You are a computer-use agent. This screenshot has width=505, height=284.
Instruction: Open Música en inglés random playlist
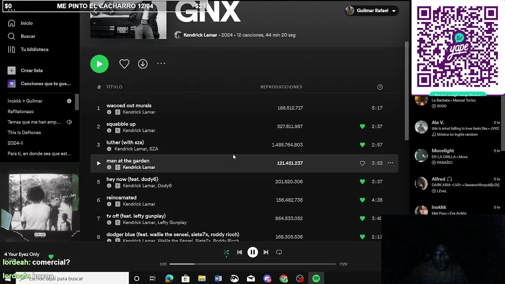(x=457, y=135)
